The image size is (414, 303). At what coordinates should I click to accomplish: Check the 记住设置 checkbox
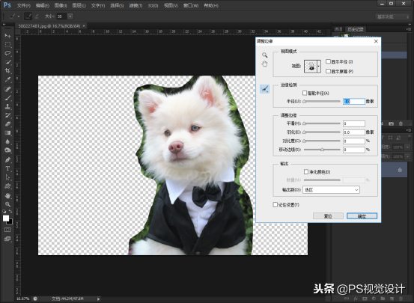click(275, 204)
